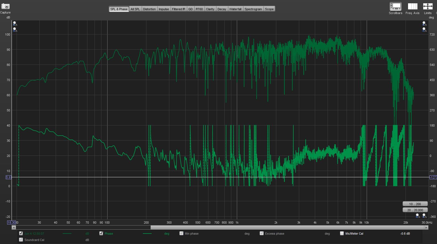Screen dimensions: 437x244
Task: Open the RT60 tab
Action: [199, 9]
